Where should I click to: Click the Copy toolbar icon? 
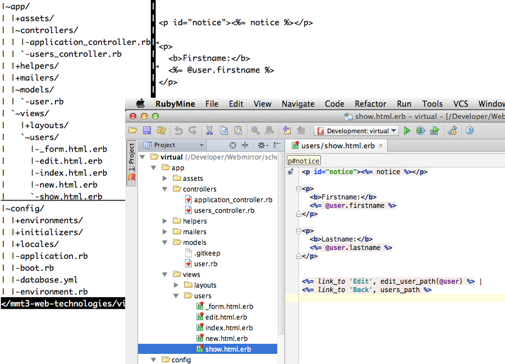coord(223,130)
